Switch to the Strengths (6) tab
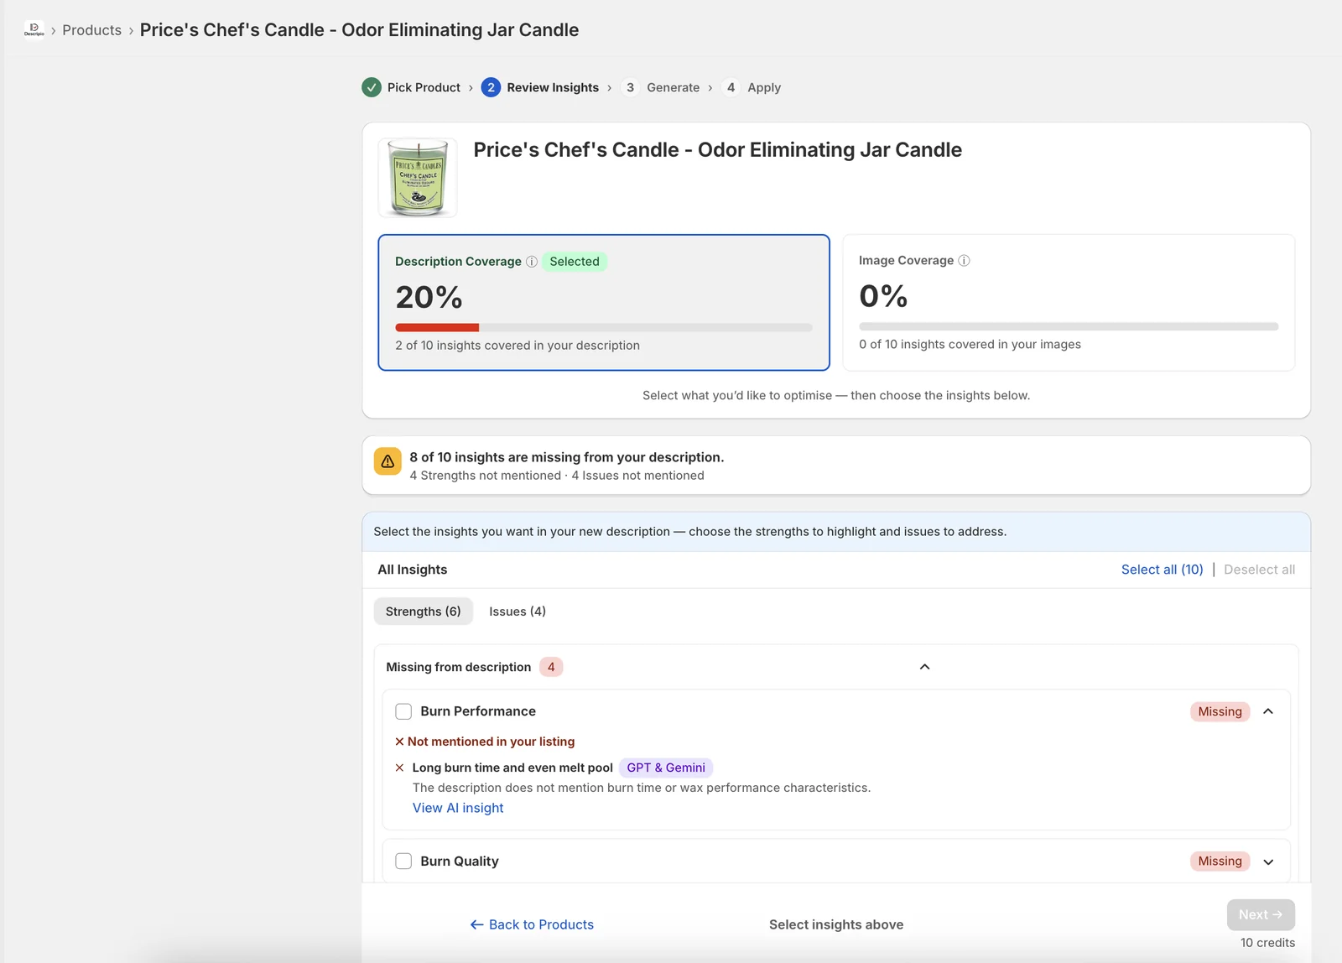Image resolution: width=1342 pixels, height=963 pixels. (424, 612)
